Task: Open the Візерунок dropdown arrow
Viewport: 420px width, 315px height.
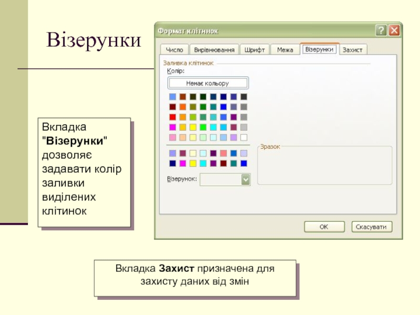Action: [x=246, y=180]
